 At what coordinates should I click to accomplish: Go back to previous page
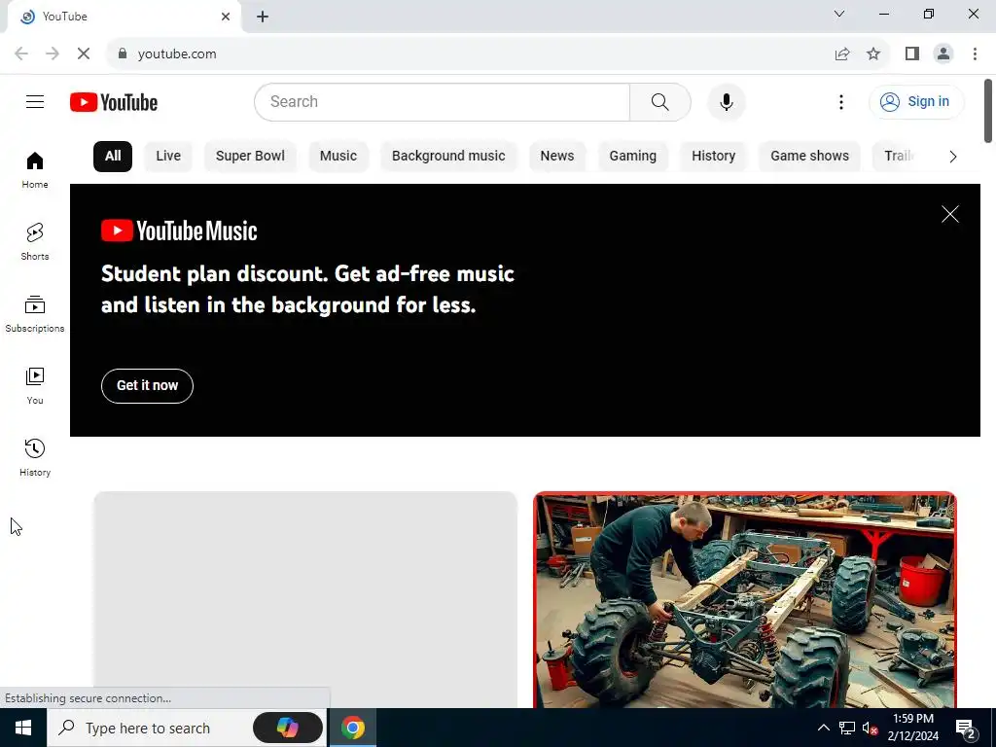(x=21, y=54)
